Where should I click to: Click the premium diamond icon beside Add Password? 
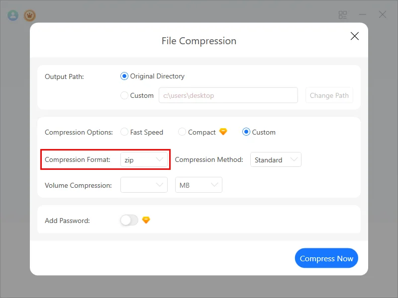tap(146, 220)
